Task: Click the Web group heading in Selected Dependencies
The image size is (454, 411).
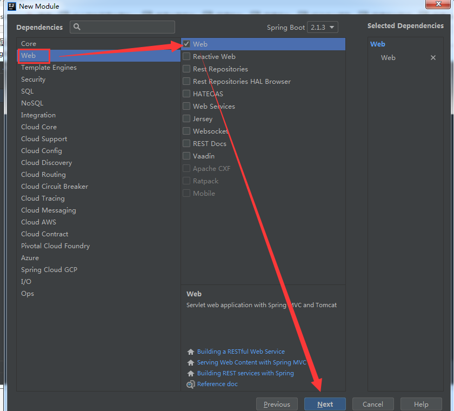Action: click(378, 44)
